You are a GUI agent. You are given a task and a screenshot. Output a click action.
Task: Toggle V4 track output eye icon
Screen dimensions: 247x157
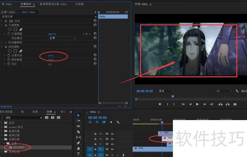[x=112, y=134]
